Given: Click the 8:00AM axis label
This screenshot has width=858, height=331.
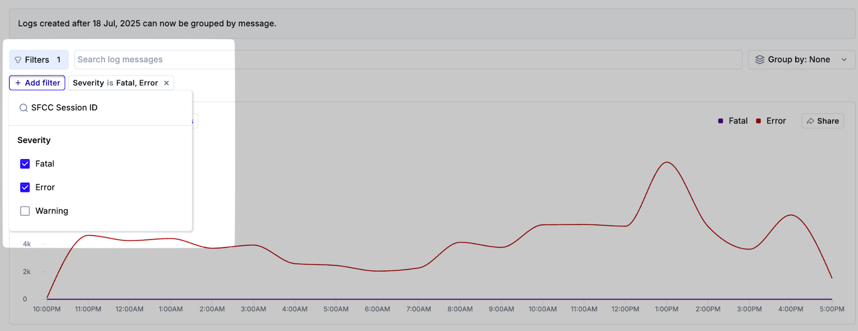Looking at the screenshot, I should click(x=460, y=309).
